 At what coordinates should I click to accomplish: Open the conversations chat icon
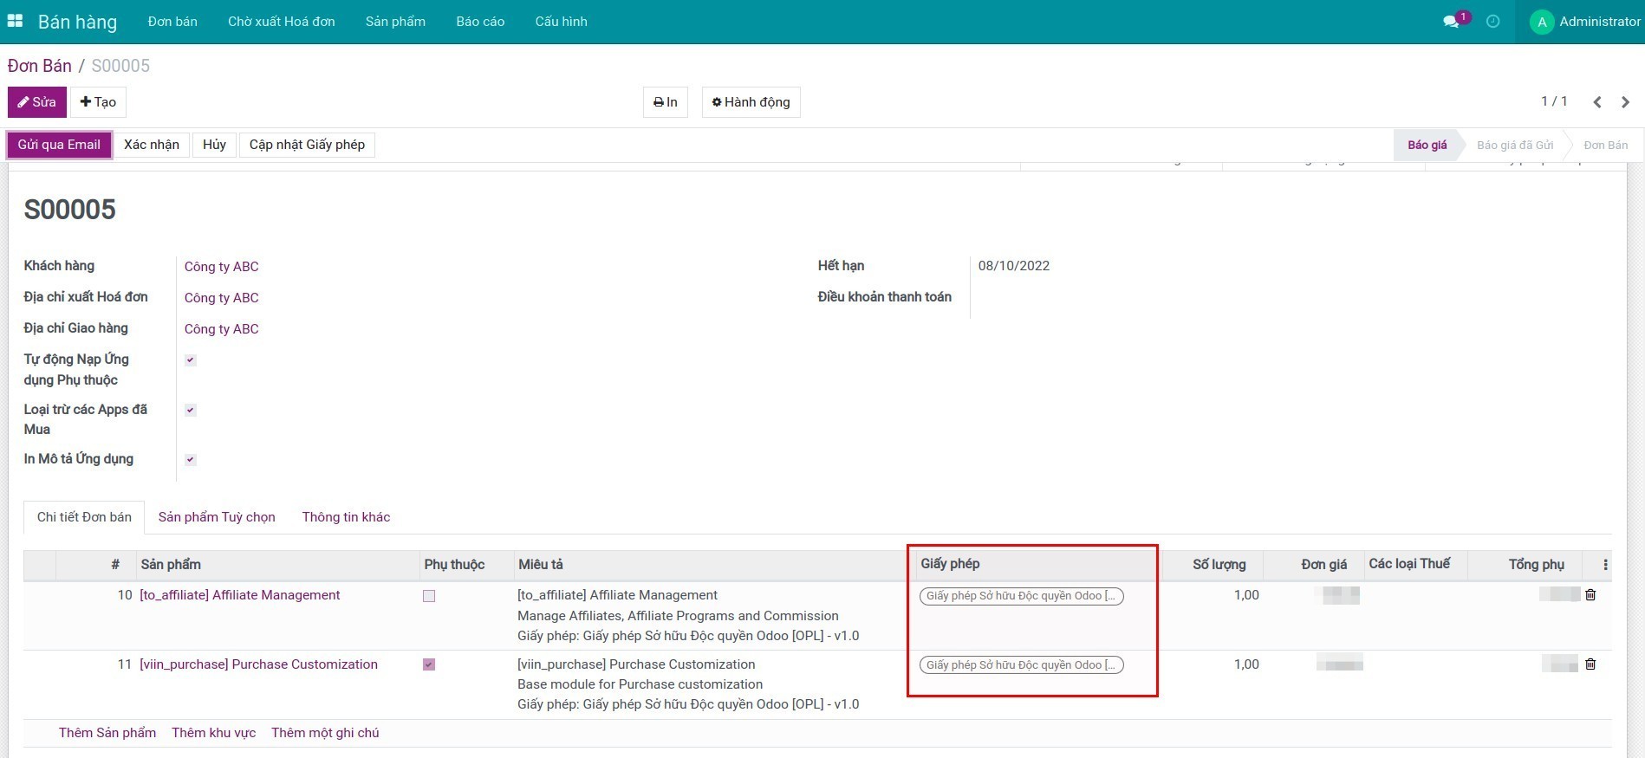(1451, 22)
